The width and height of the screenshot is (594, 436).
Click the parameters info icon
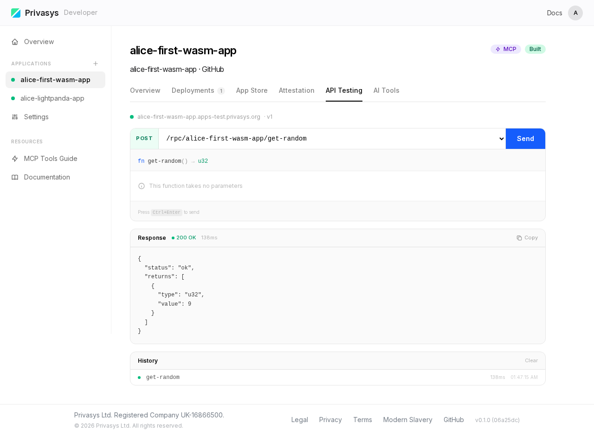click(x=141, y=186)
